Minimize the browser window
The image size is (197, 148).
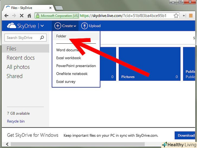(173, 2)
